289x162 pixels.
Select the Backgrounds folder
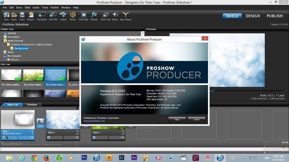point(21,48)
